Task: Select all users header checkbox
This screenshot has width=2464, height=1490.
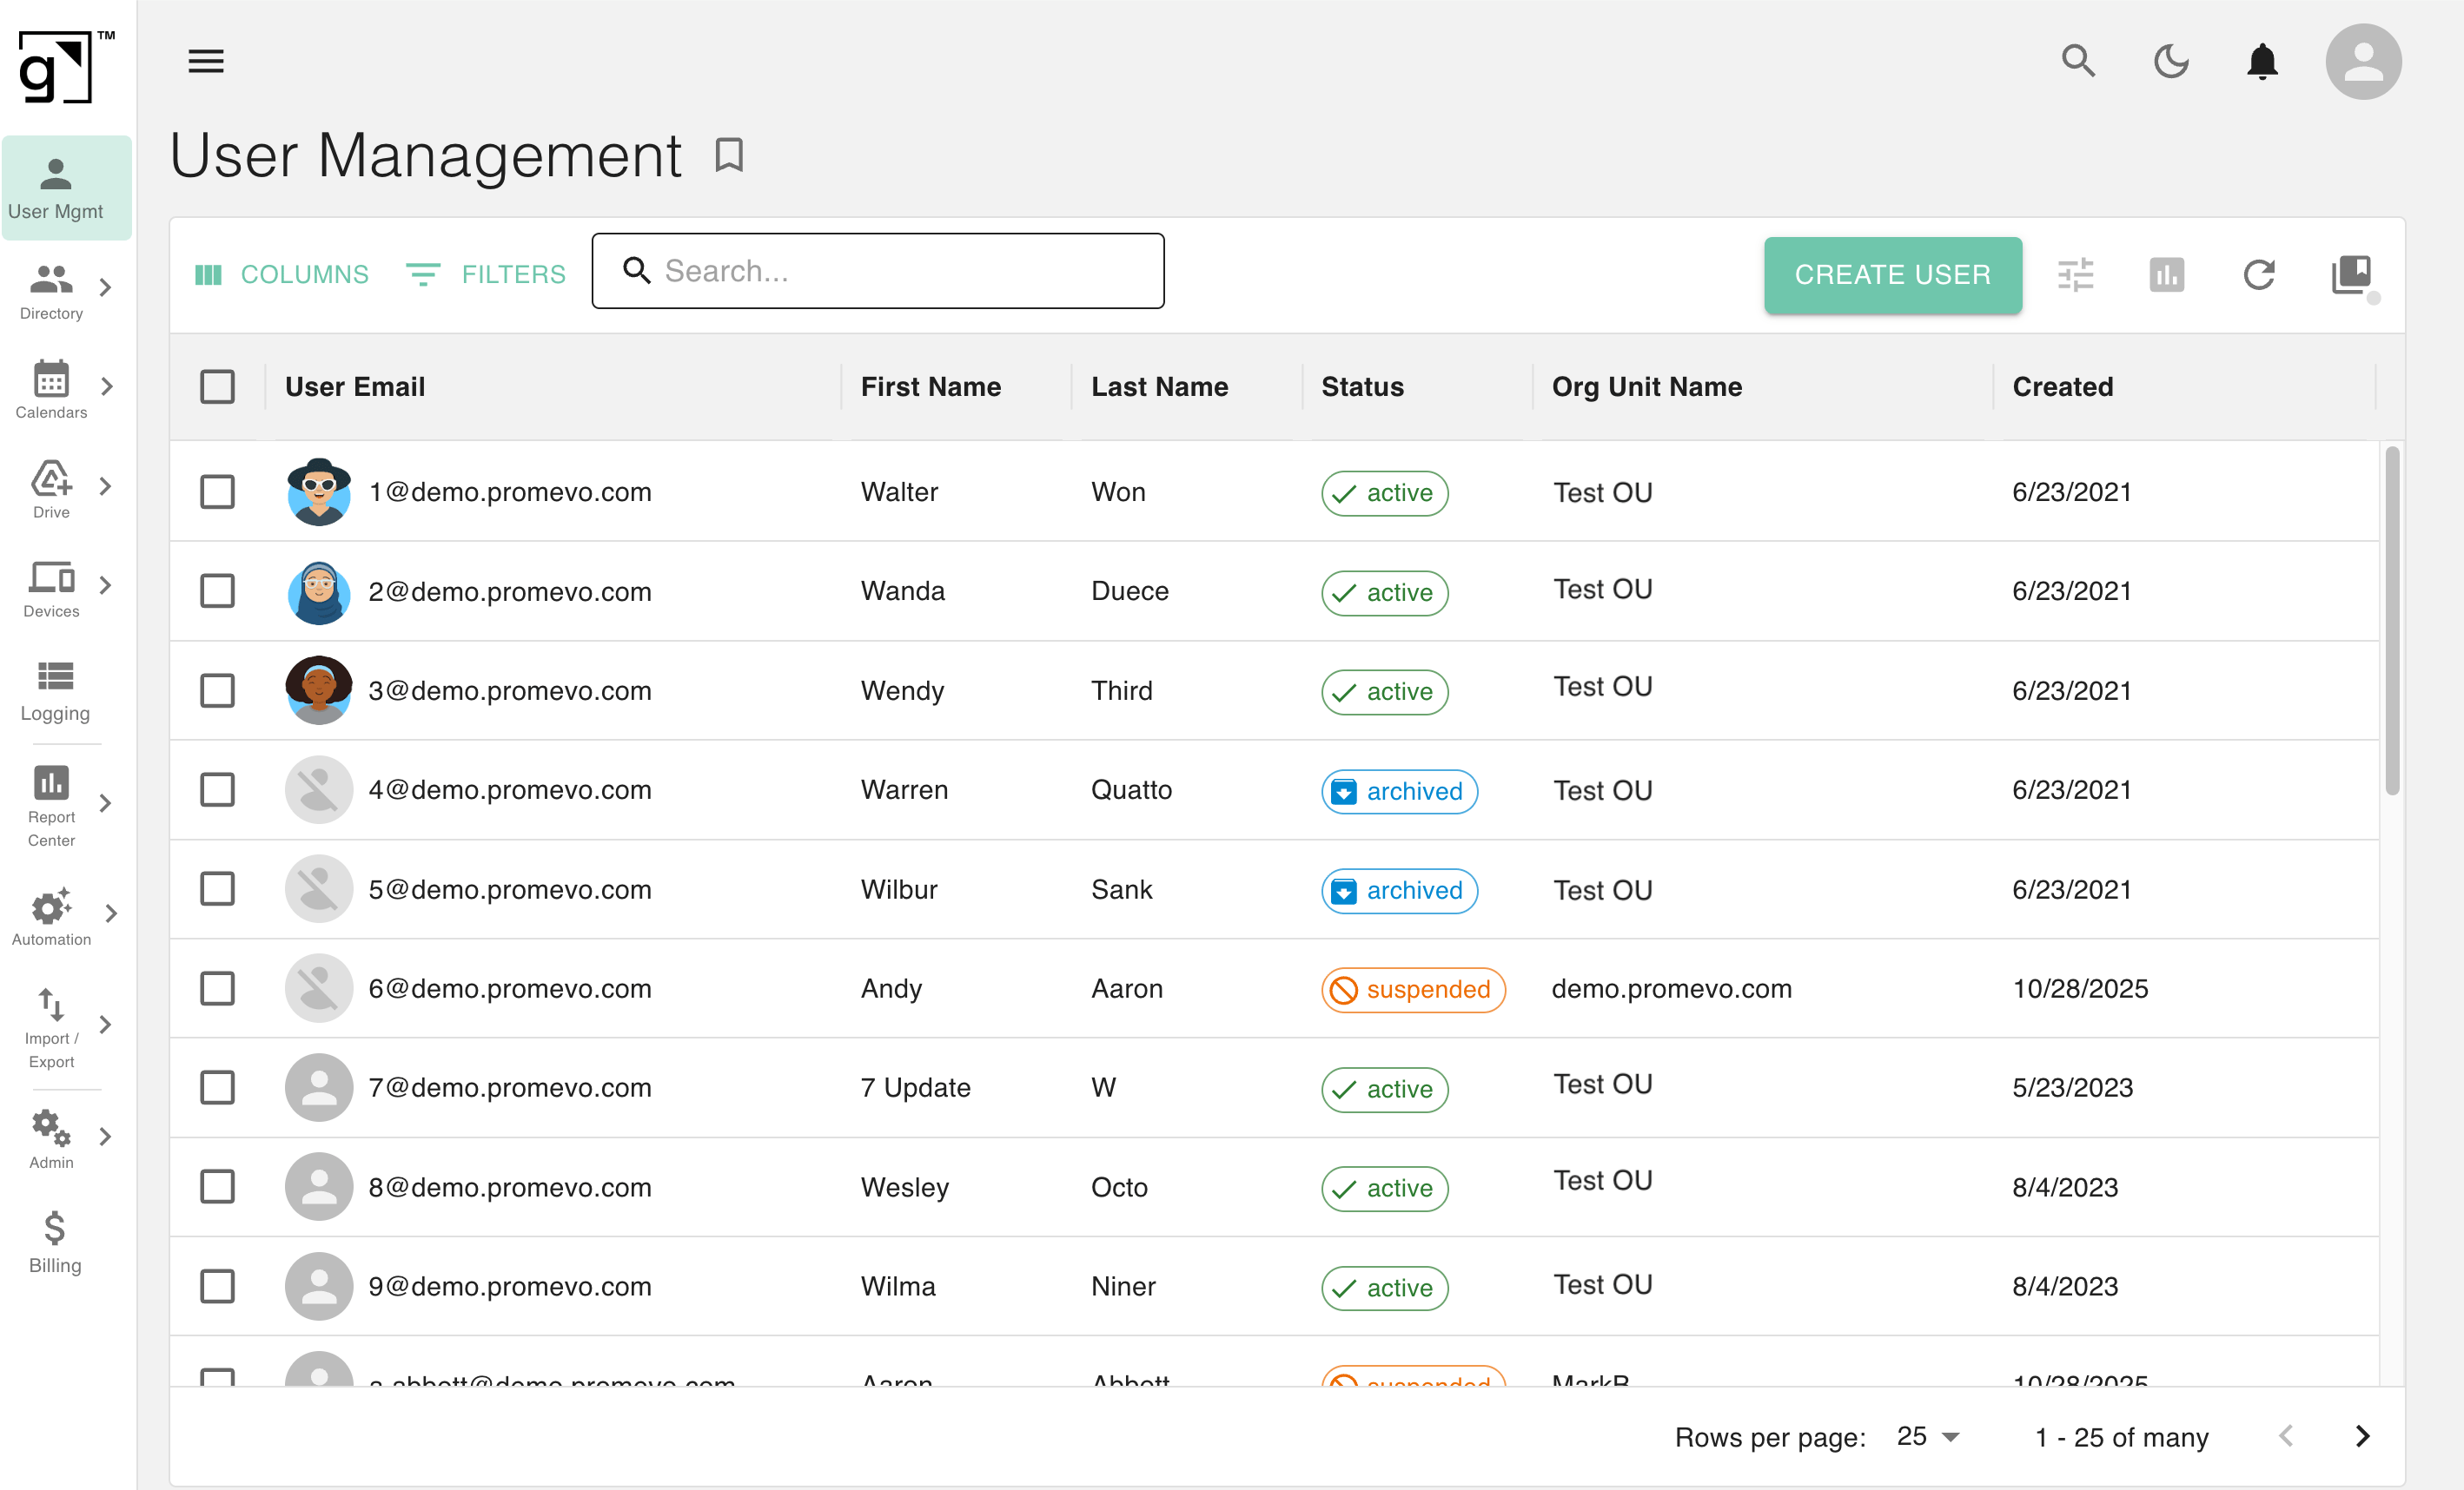Action: (x=217, y=386)
